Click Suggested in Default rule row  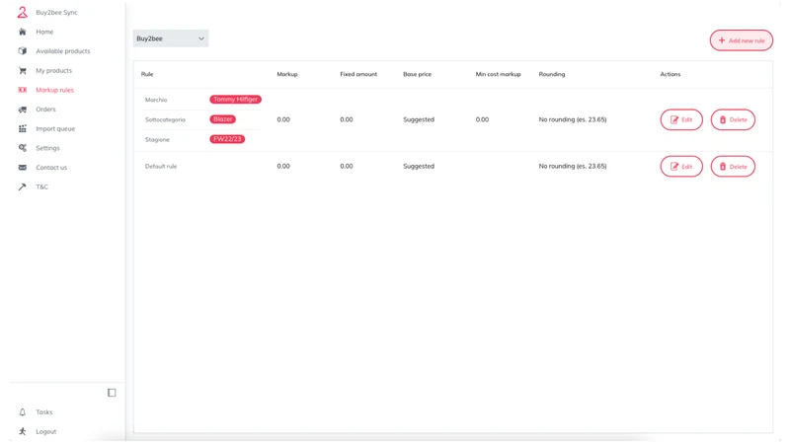point(418,166)
